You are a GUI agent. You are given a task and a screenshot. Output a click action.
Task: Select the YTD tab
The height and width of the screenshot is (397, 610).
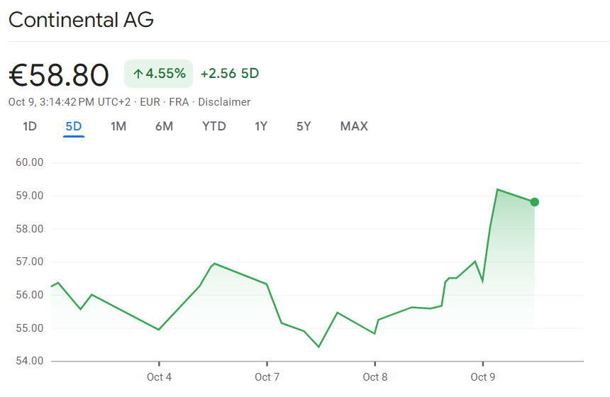(213, 126)
